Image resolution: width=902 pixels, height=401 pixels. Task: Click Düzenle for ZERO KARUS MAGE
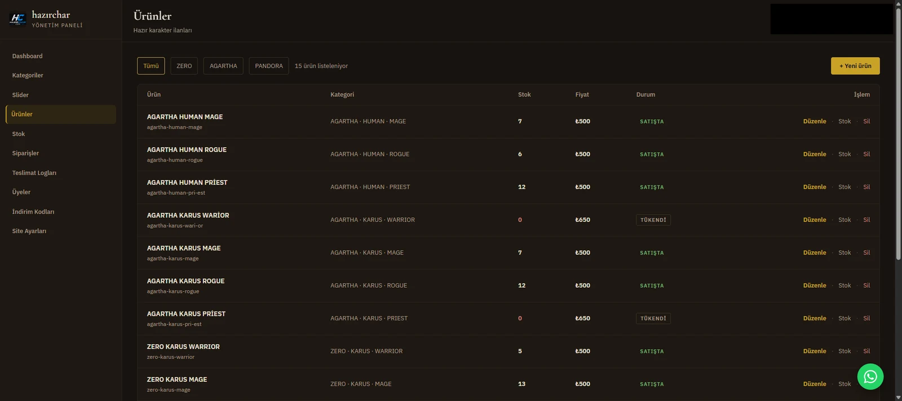click(815, 384)
